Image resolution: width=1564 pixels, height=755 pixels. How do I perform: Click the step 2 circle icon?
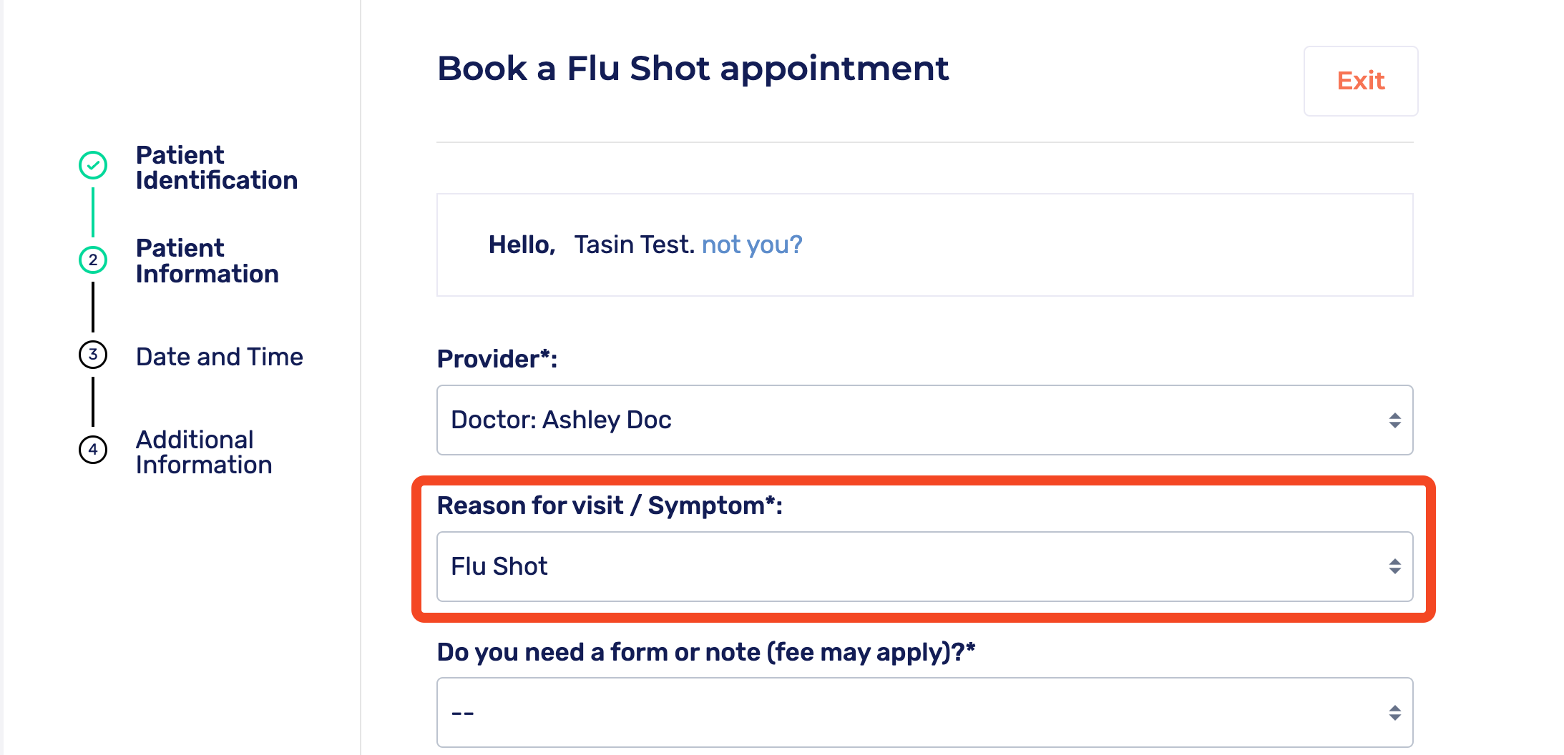(x=93, y=260)
